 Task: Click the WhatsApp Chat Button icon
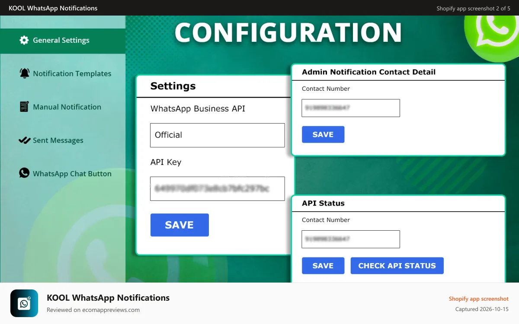click(x=24, y=173)
